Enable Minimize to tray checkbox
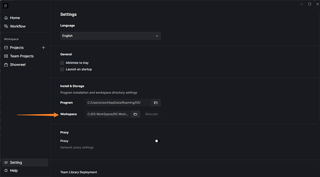Image resolution: width=320 pixels, height=177 pixels. click(x=62, y=63)
